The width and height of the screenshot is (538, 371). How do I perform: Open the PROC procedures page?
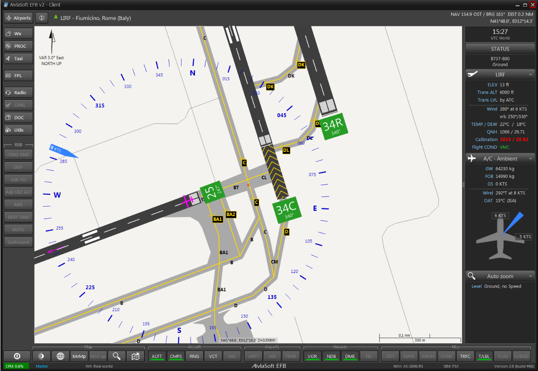pos(18,46)
